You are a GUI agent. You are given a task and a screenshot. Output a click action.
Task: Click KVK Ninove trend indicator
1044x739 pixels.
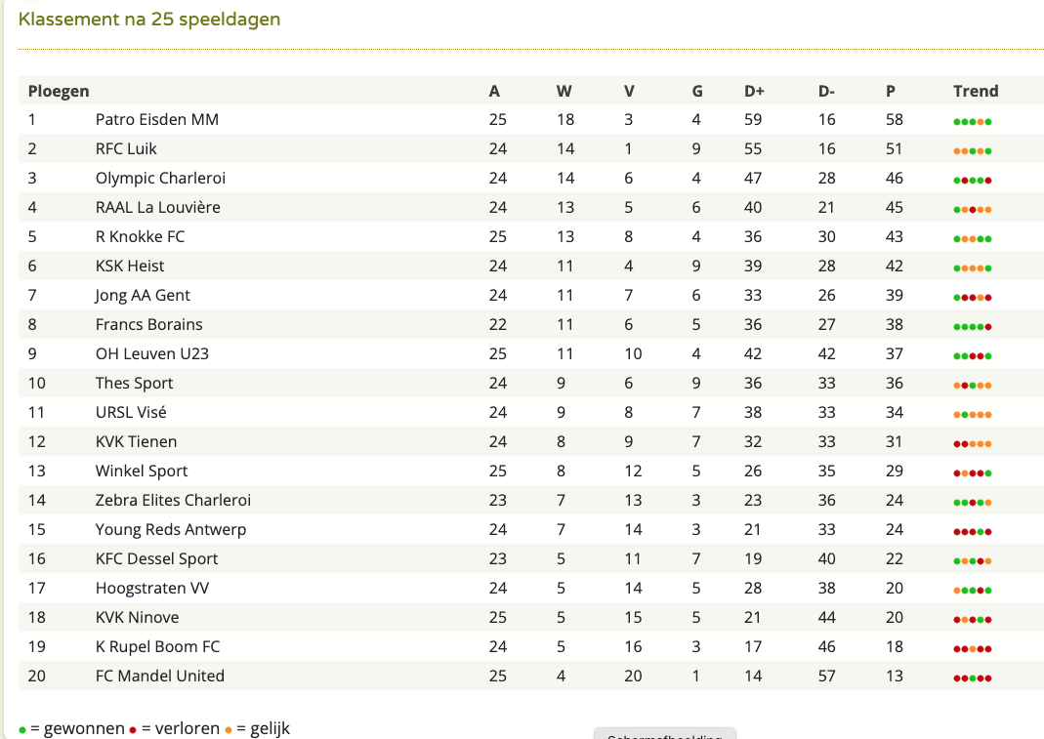click(972, 620)
